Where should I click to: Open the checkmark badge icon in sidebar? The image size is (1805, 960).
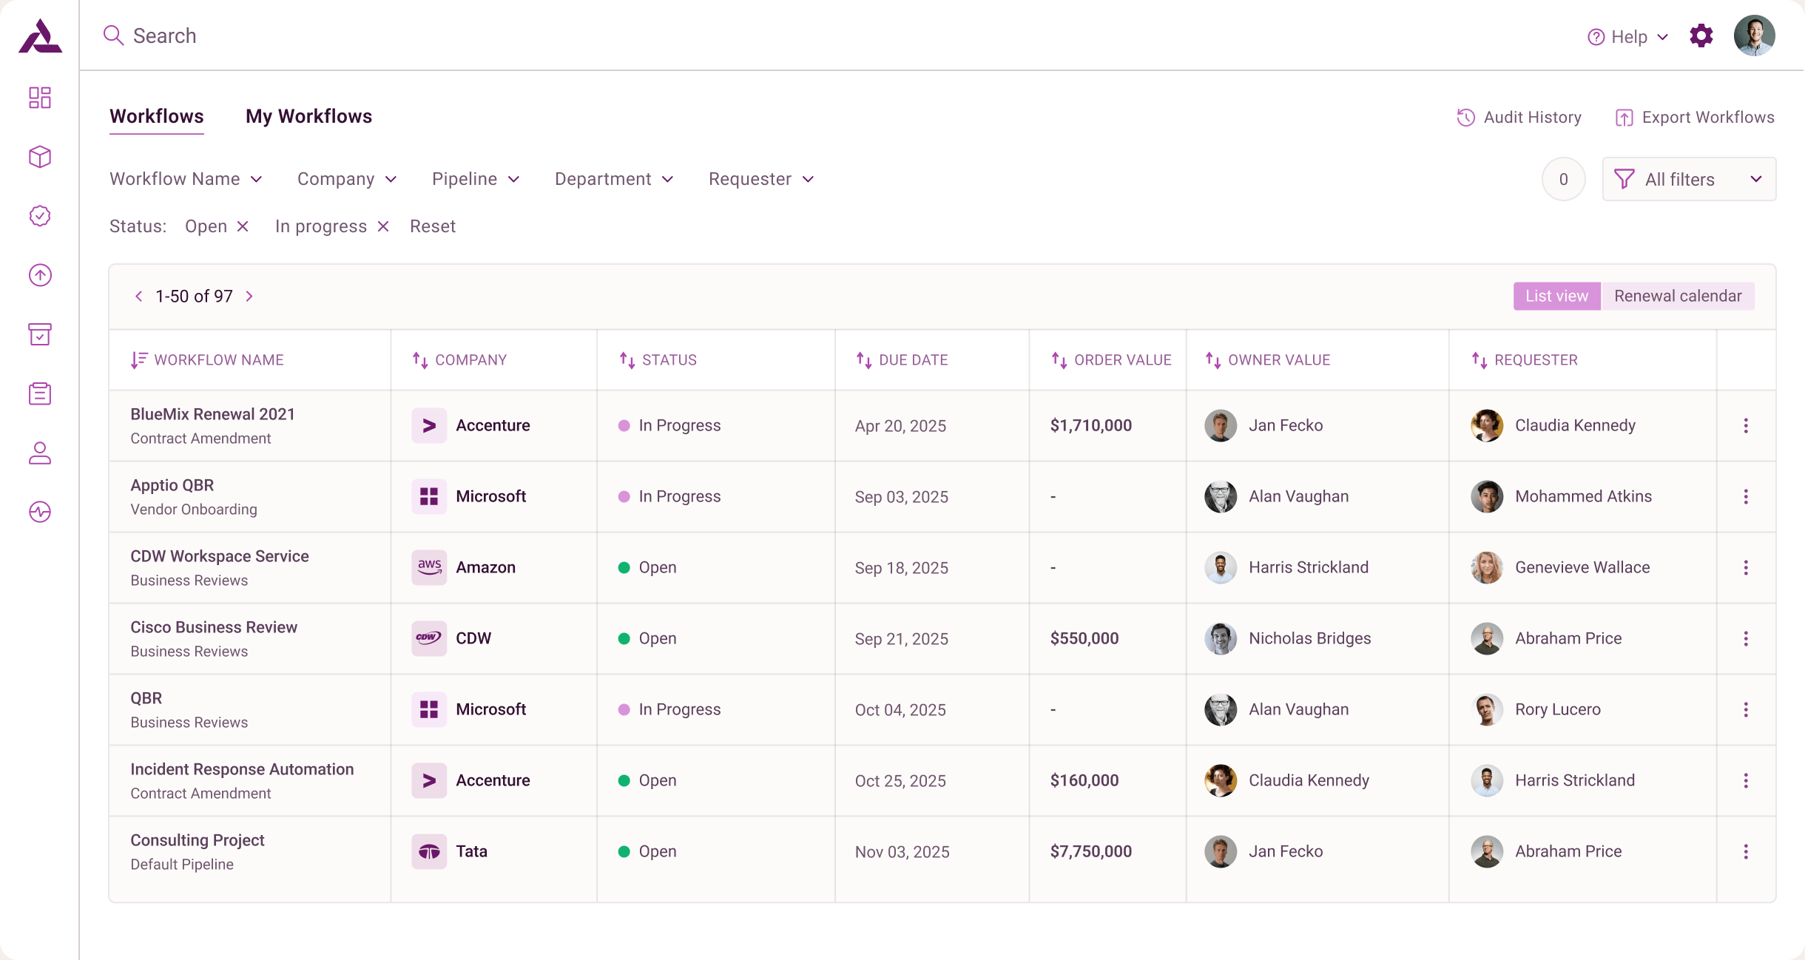coord(40,216)
